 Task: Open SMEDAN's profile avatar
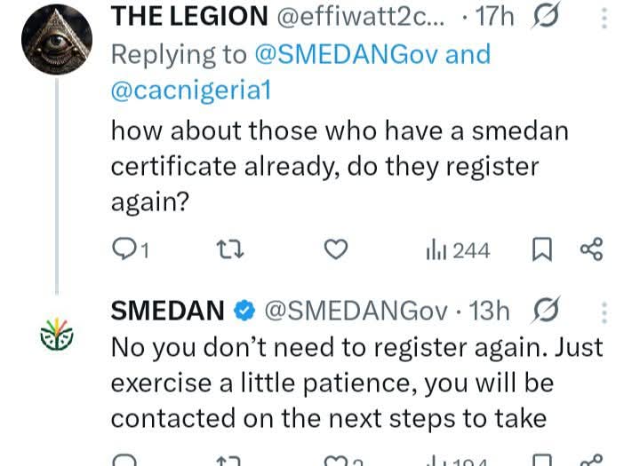56,334
